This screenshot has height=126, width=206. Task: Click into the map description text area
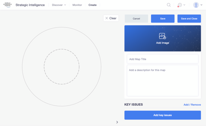pyautogui.click(x=163, y=80)
